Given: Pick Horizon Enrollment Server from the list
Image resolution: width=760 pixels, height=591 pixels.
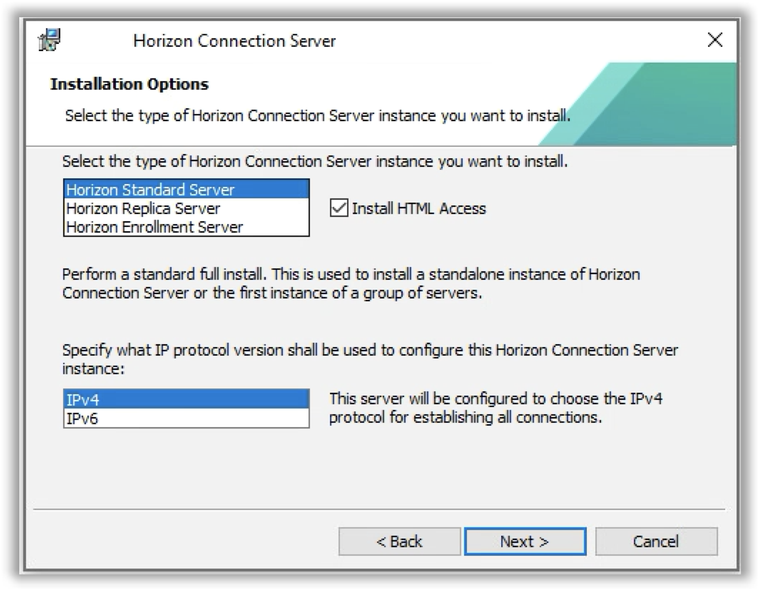Looking at the screenshot, I should (x=155, y=227).
